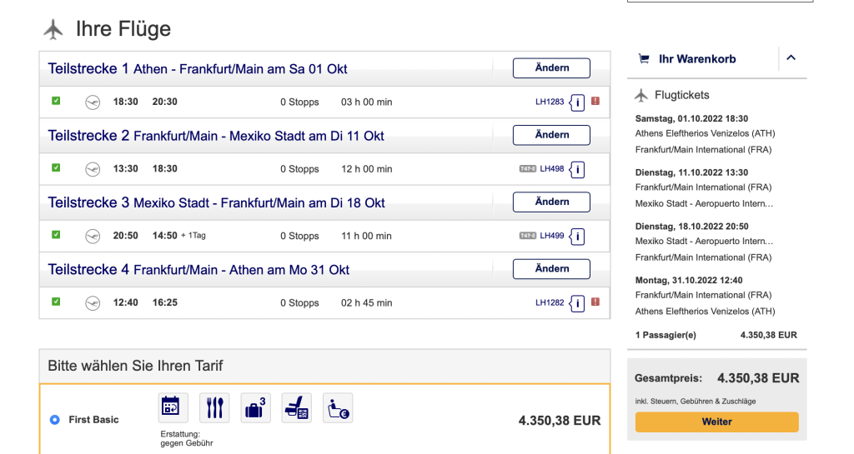Viewport: 854px width, 454px height.
Task: Open flight number link LH499
Action: pyautogui.click(x=552, y=237)
